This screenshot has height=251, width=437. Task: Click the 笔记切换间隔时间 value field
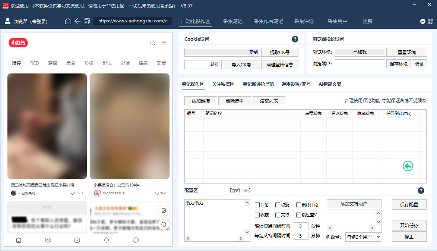click(300, 226)
